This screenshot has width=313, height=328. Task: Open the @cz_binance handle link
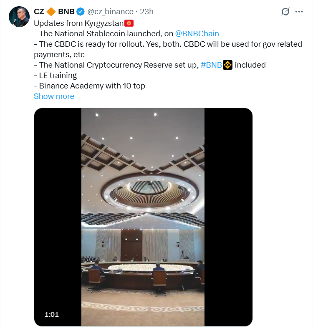point(110,12)
